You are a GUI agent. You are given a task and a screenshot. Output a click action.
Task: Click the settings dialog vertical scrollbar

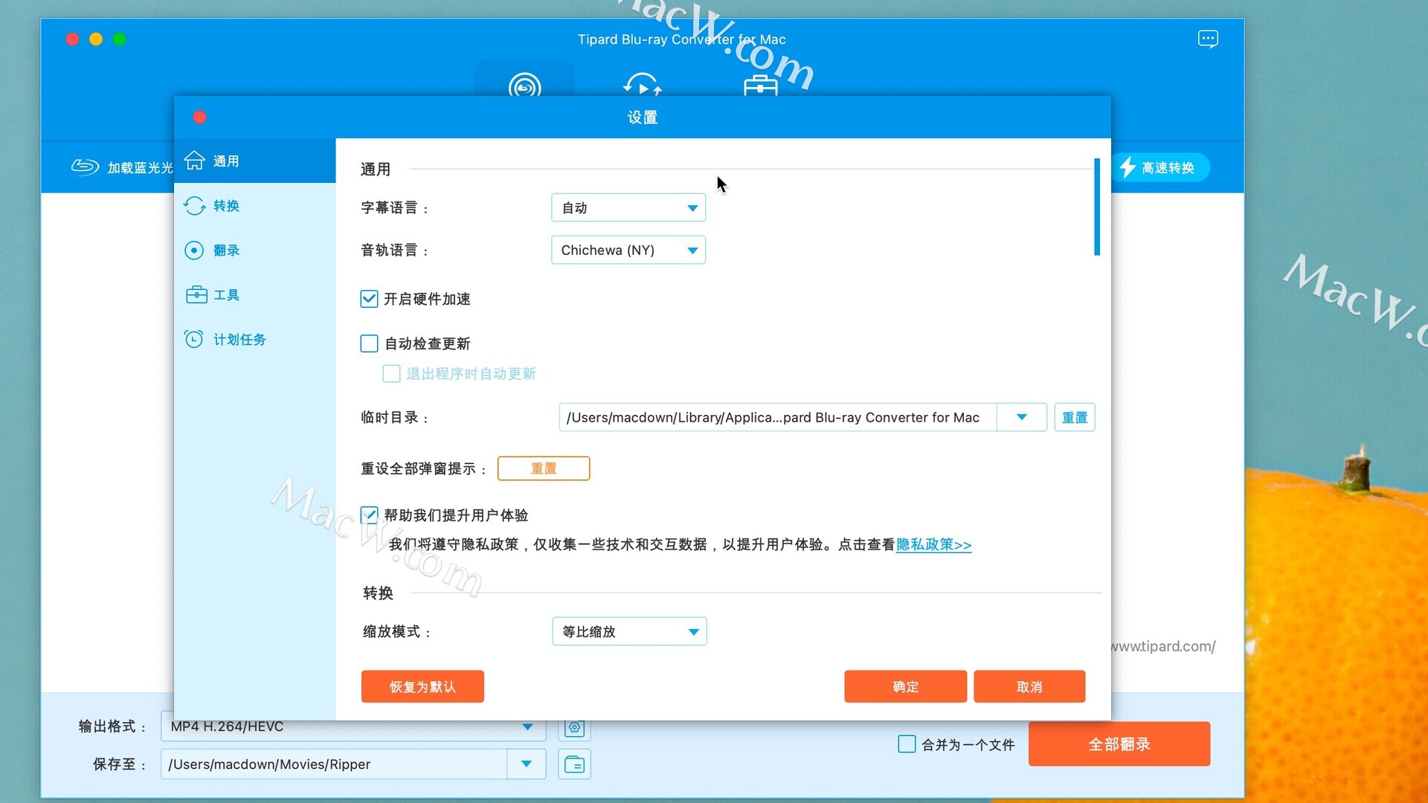1097,207
